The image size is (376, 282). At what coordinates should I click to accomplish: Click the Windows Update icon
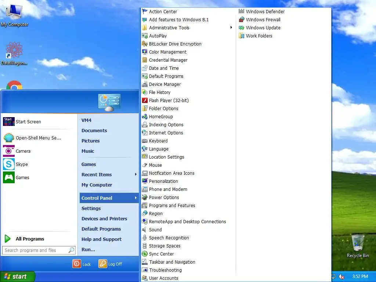pyautogui.click(x=242, y=28)
